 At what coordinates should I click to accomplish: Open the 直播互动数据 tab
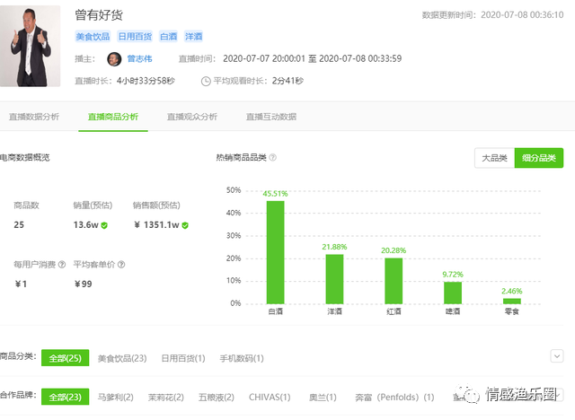coord(271,117)
